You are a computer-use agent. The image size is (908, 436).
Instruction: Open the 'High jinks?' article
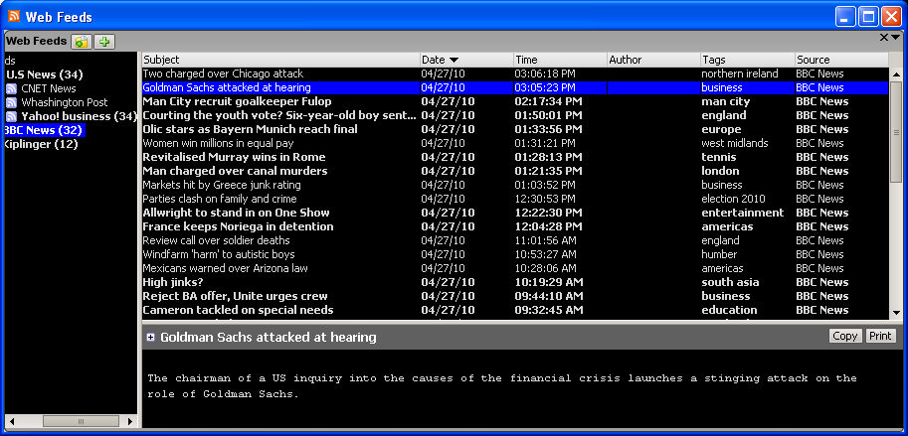point(173,282)
